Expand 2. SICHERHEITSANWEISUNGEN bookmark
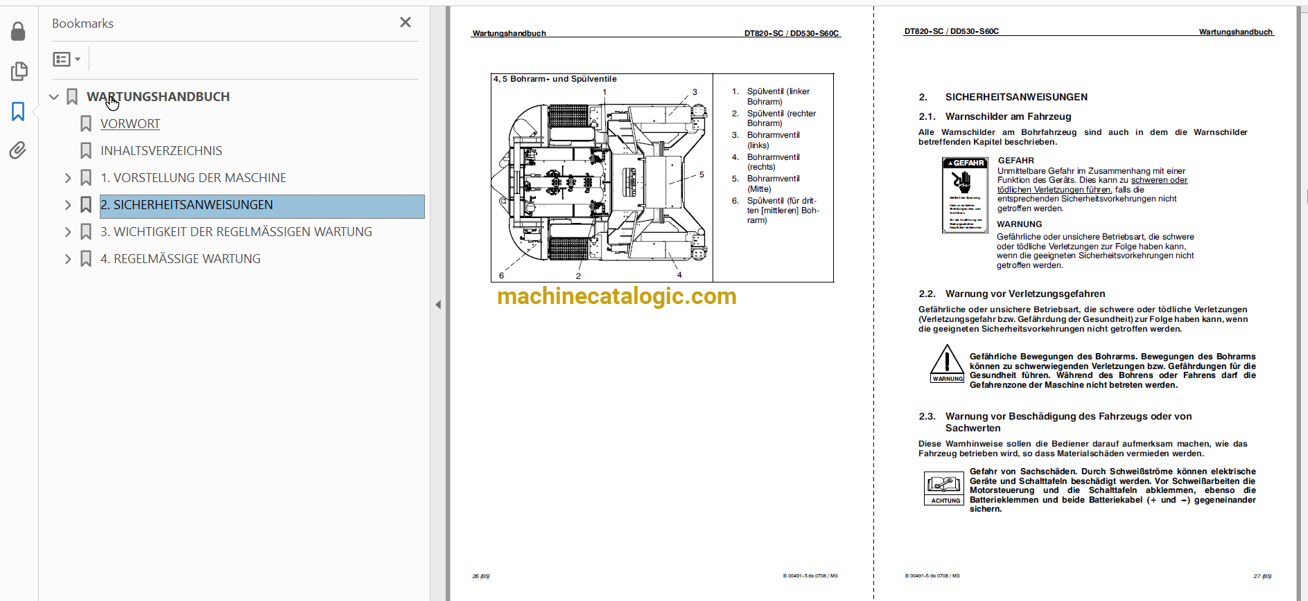Screen dimensions: 1308x601 (x=67, y=205)
